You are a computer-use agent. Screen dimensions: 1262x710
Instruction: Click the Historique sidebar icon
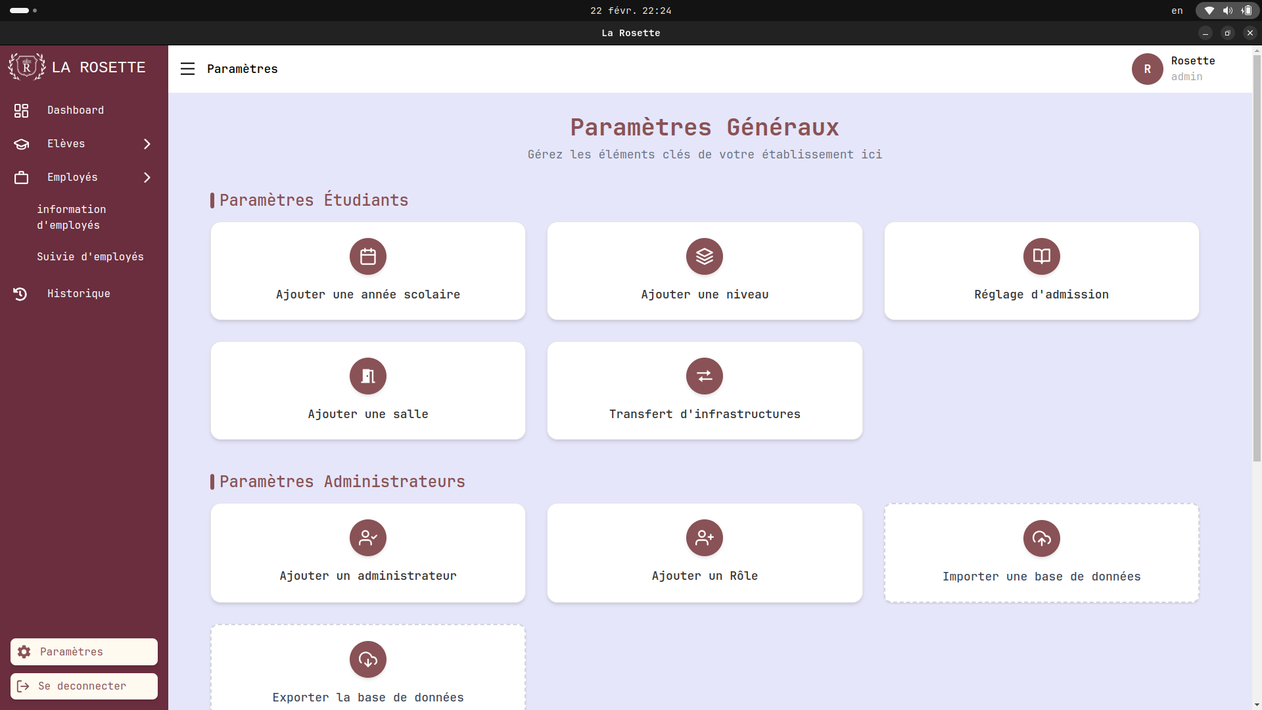tap(21, 294)
